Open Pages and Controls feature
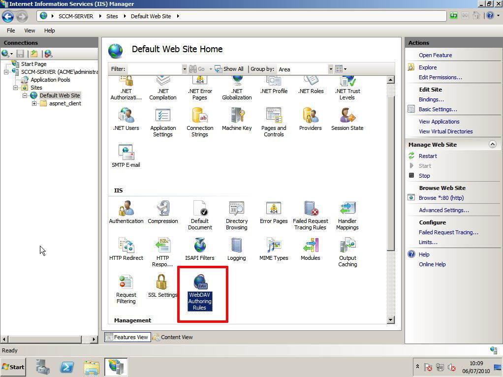 tap(274, 122)
